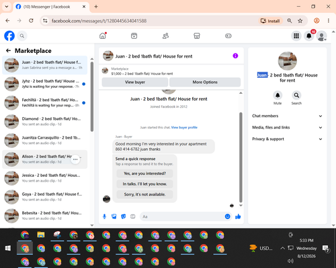Go to Home feed icon
The width and height of the screenshot is (336, 268).
[103, 36]
